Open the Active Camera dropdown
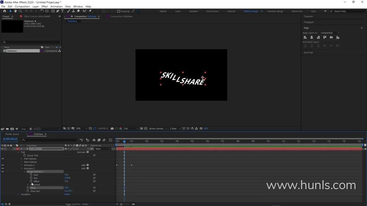 (x=158, y=129)
